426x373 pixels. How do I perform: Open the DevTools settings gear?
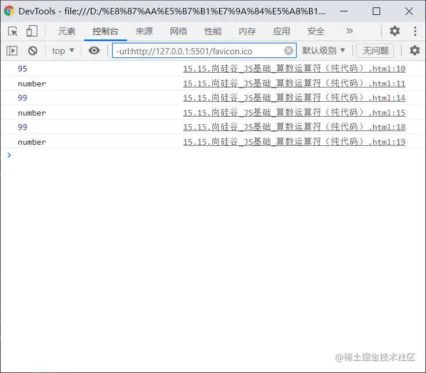(395, 31)
